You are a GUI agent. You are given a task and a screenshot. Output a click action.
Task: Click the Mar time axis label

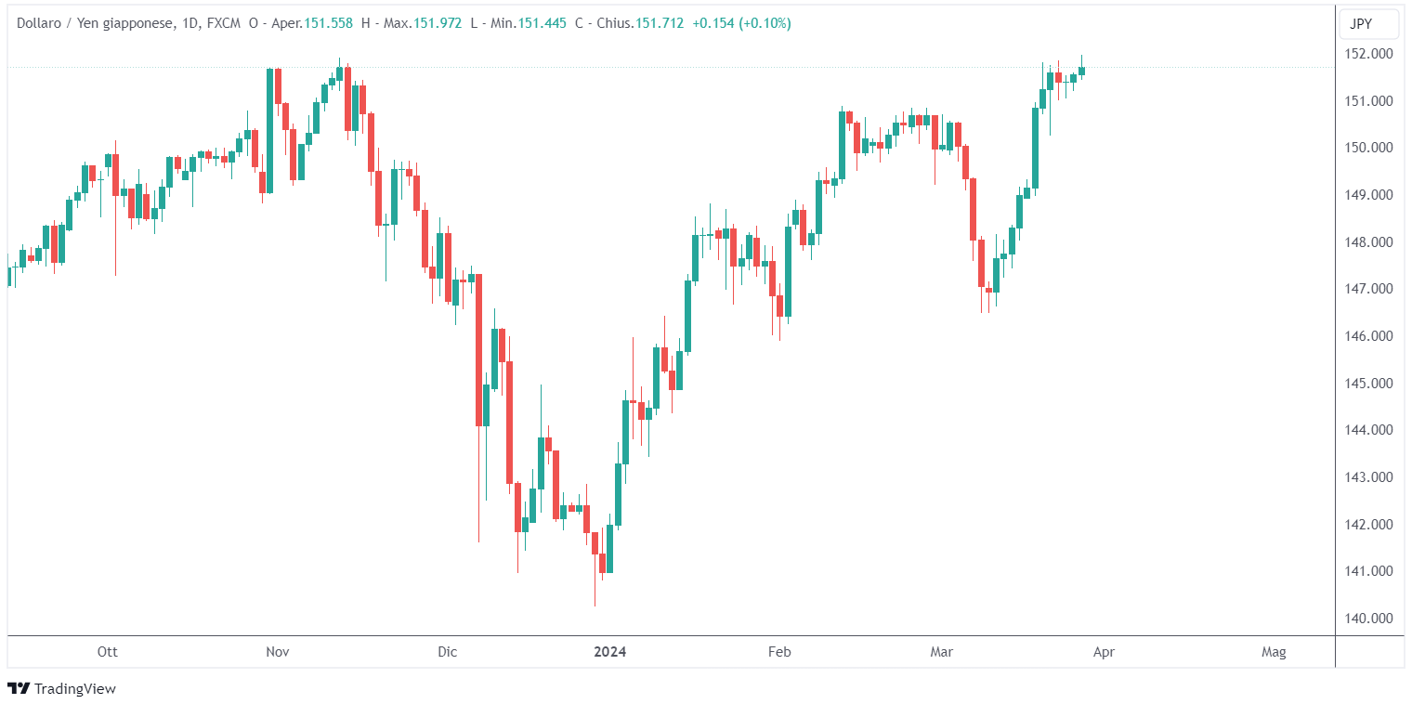tap(942, 652)
